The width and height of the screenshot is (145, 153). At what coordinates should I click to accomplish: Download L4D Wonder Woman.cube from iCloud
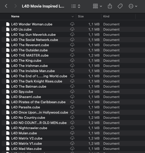tap(72, 24)
